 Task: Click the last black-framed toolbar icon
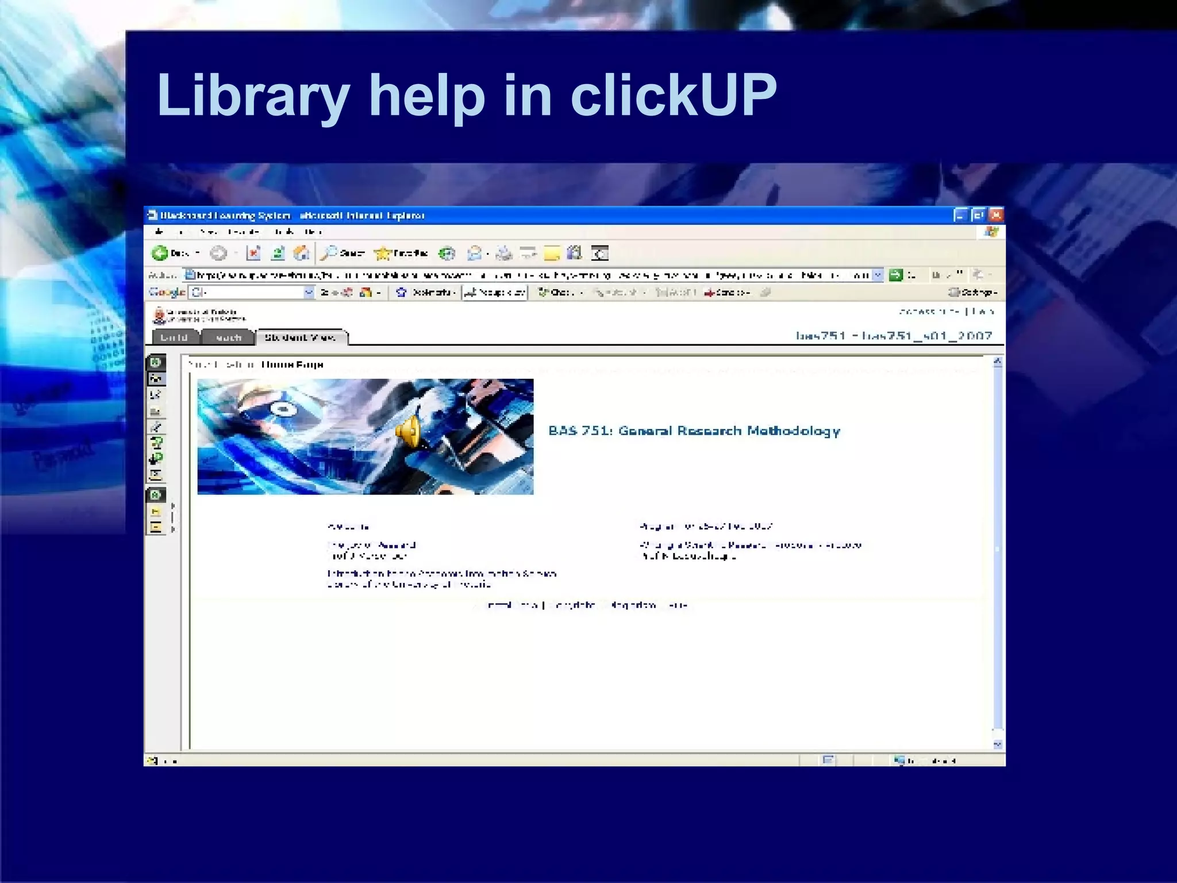600,253
